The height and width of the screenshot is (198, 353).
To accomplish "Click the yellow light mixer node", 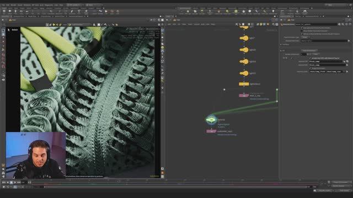I will [x=244, y=84].
